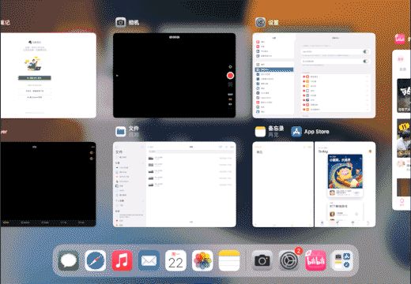Open Mail from the dock
The width and height of the screenshot is (411, 284).
click(x=149, y=261)
